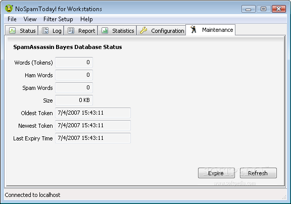Screen dimensions: 291x204
Task: Click the Ham Words value field
Action: click(x=74, y=75)
